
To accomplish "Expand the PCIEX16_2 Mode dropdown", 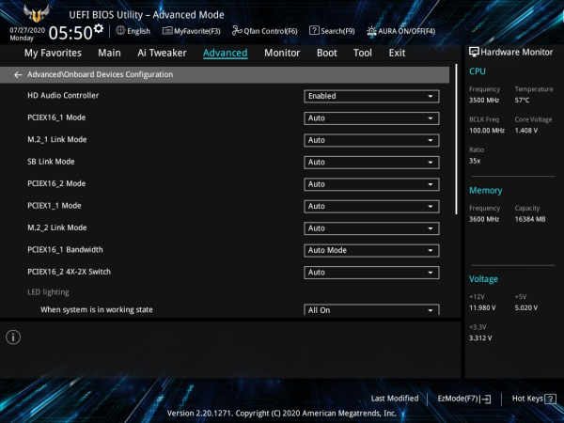I will [371, 184].
